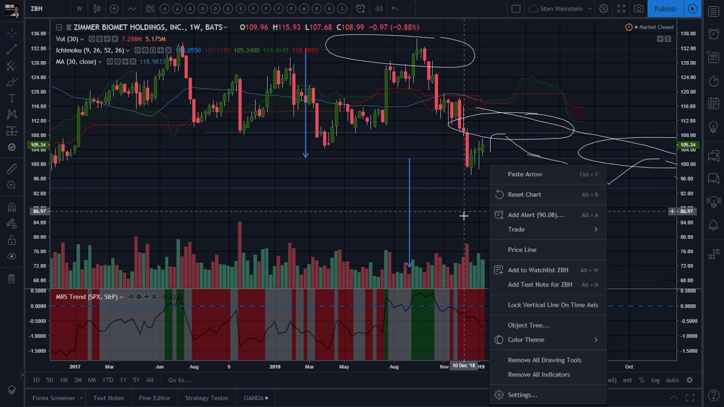Select the pitchfork drawing tool
This screenshot has height=407, width=724.
tap(11, 66)
